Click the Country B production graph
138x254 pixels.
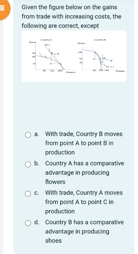pos(102,56)
